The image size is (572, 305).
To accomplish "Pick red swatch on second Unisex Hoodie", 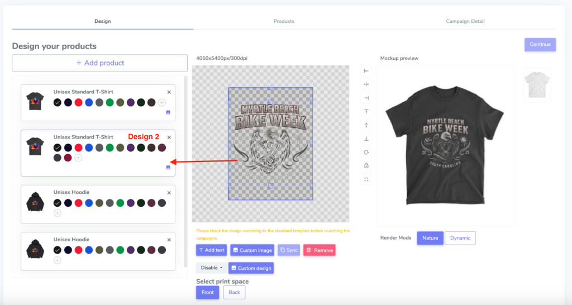I will (78, 250).
